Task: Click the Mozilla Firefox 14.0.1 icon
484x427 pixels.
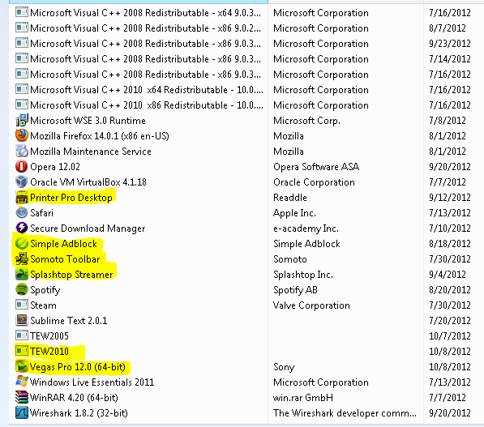Action: click(22, 135)
